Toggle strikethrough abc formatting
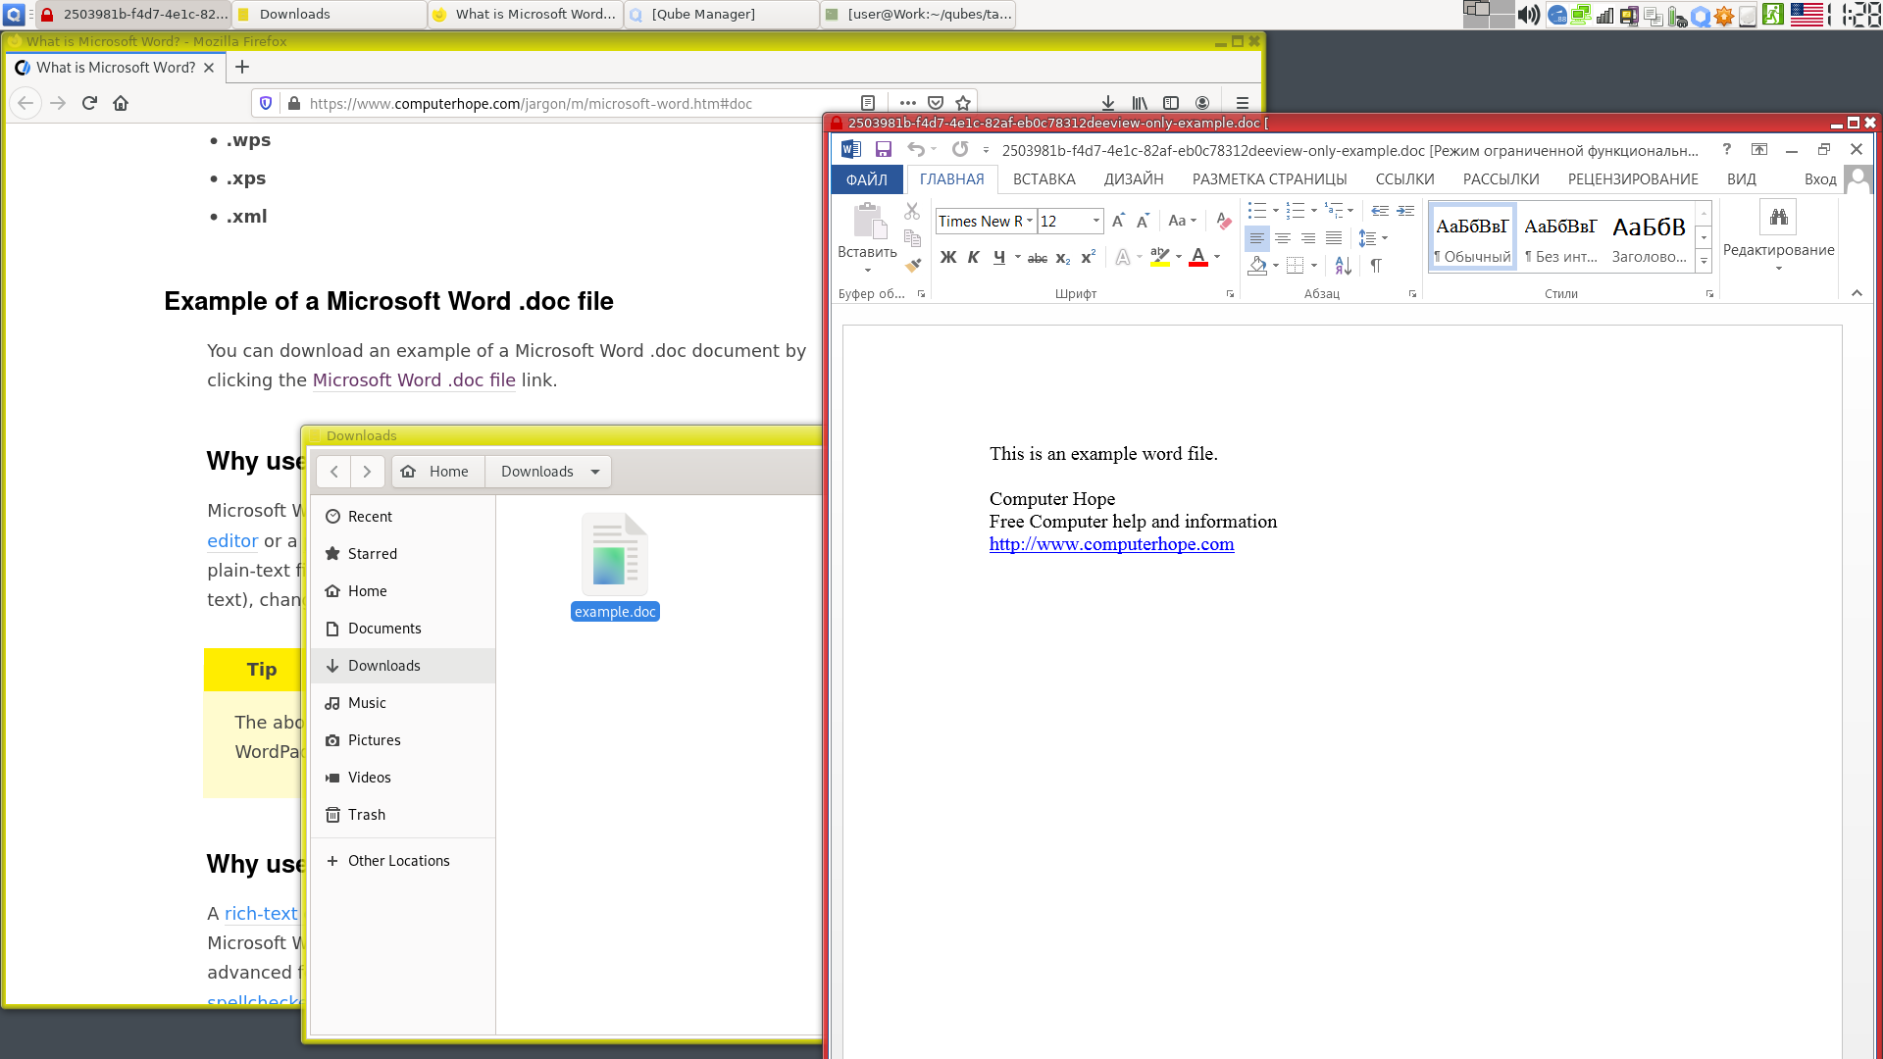The image size is (1883, 1059). (x=1037, y=258)
